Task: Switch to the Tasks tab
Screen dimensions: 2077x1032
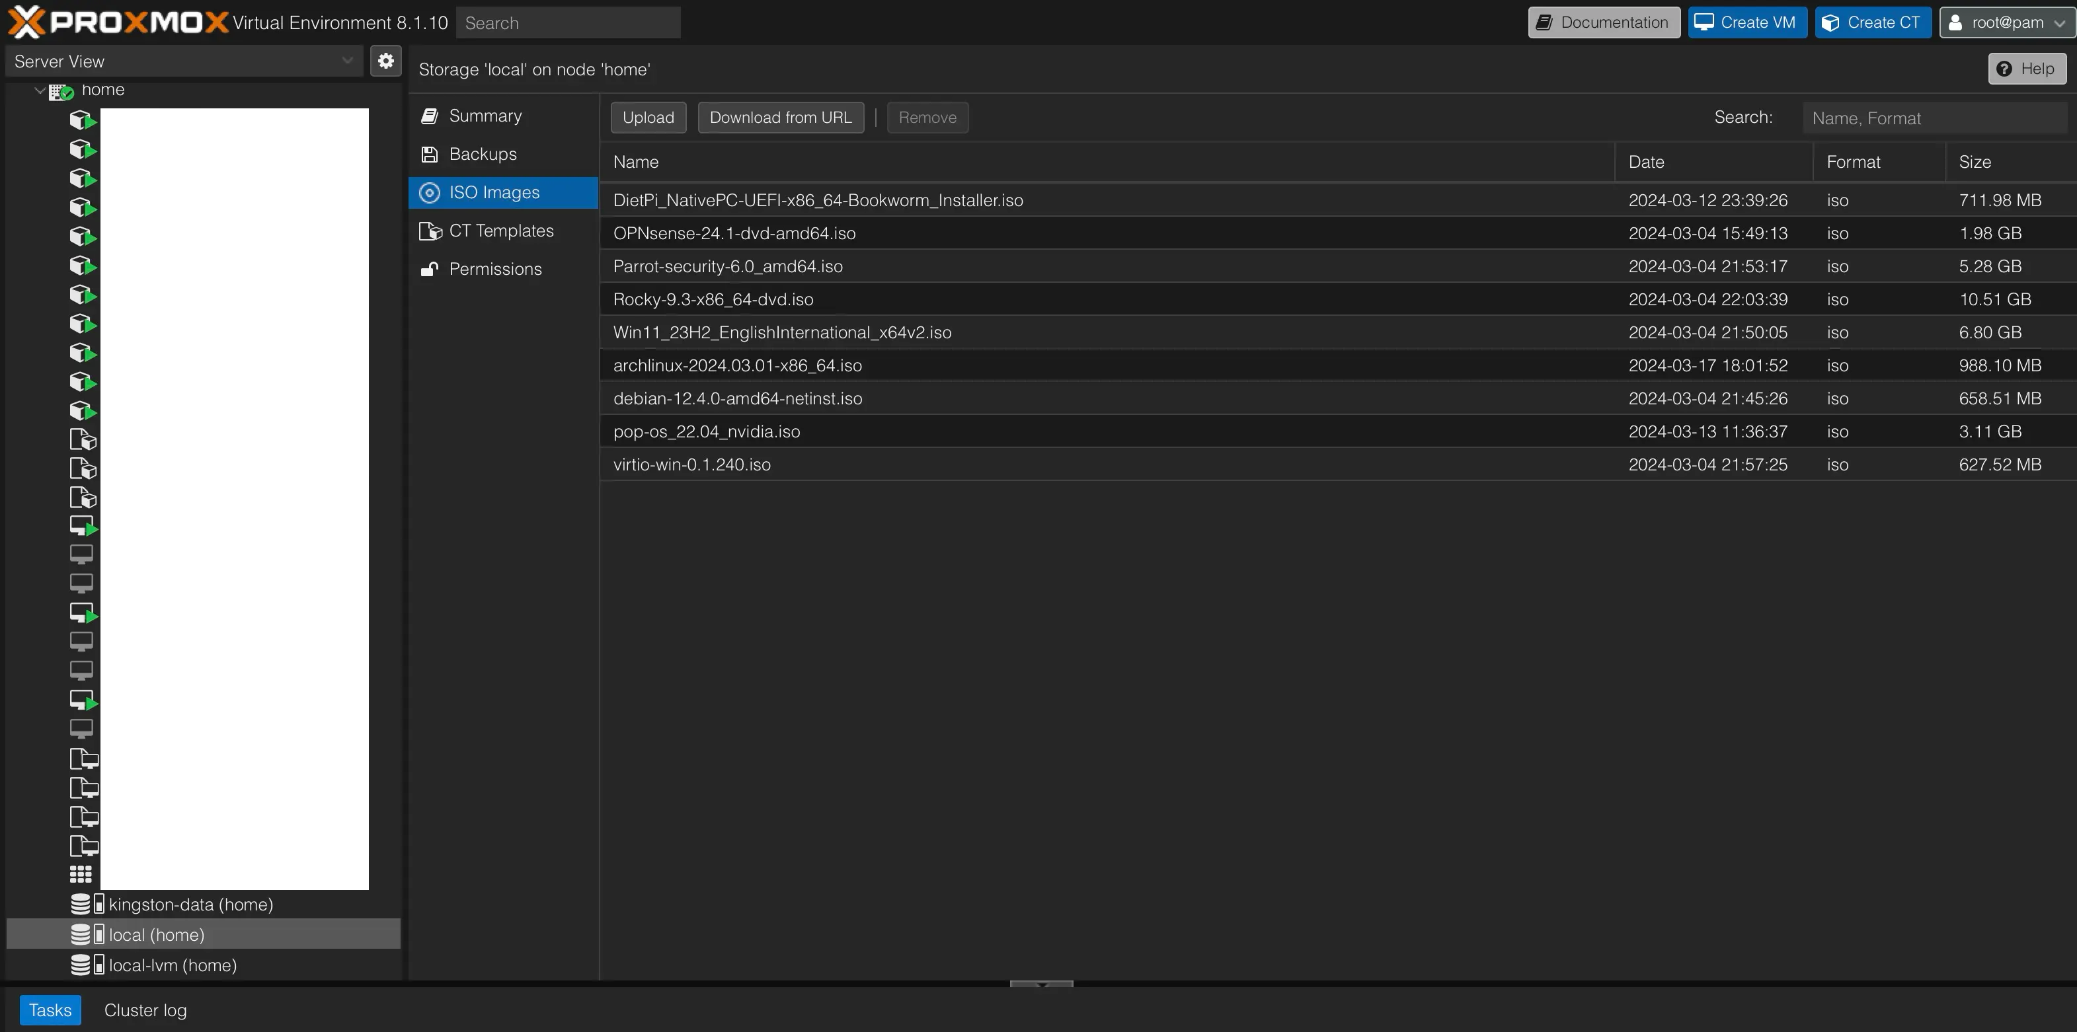Action: [x=50, y=1010]
